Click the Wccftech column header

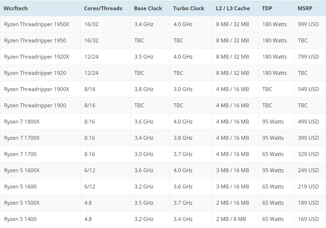pyautogui.click(x=16, y=8)
